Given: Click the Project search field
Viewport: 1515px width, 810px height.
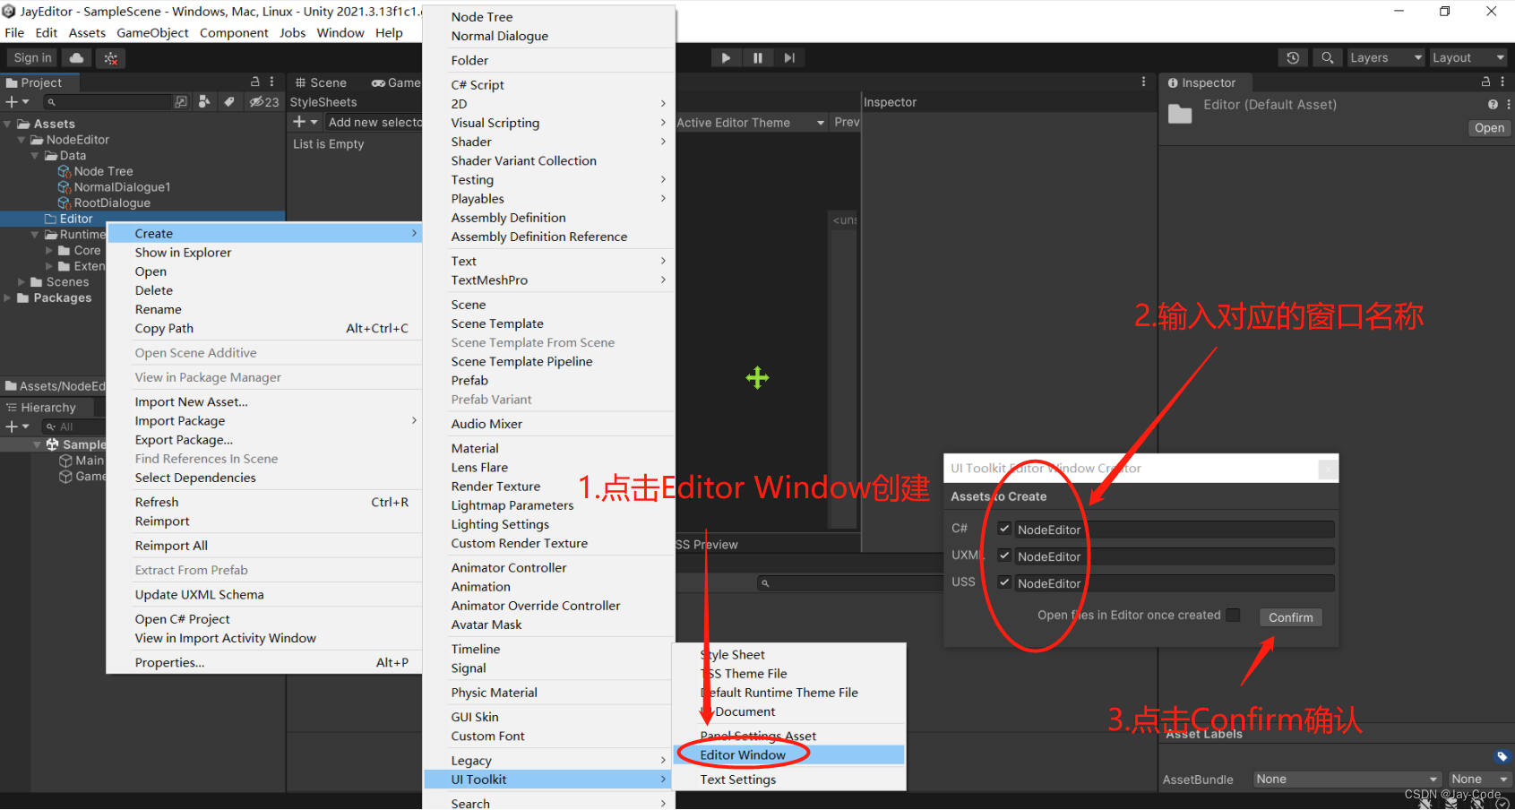Looking at the screenshot, I should point(108,102).
